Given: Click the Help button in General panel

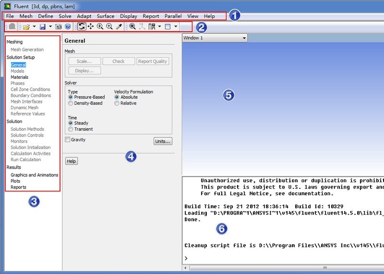Looking at the screenshot, I should [71, 162].
